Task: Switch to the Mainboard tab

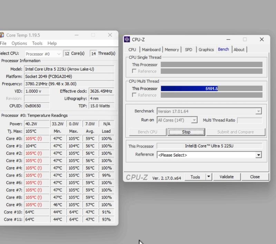Action: pos(151,50)
